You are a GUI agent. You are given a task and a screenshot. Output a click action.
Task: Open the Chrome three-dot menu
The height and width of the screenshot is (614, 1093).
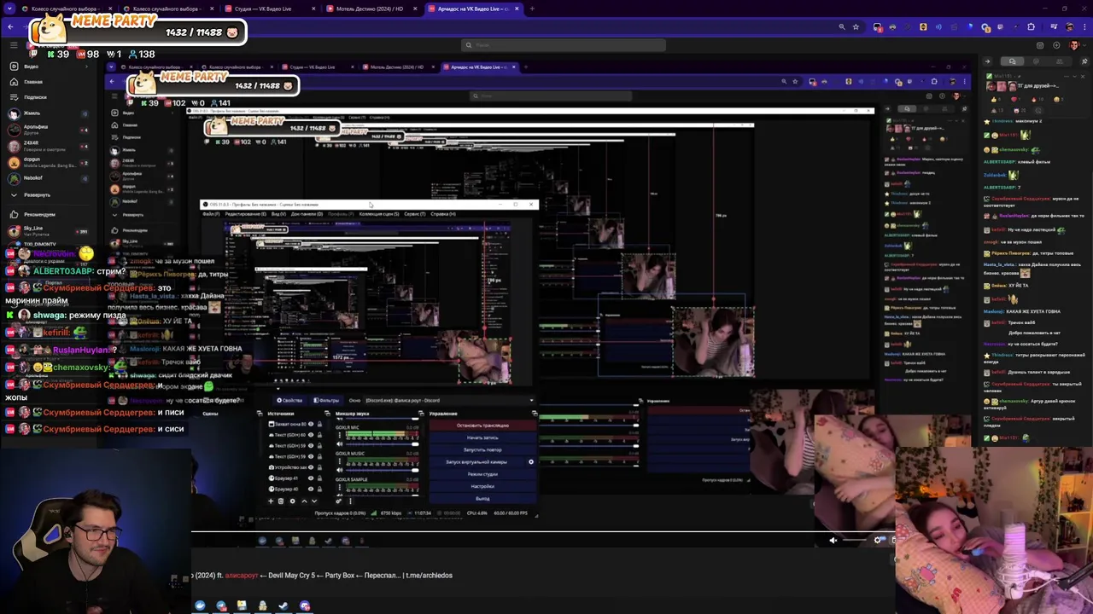[1084, 27]
